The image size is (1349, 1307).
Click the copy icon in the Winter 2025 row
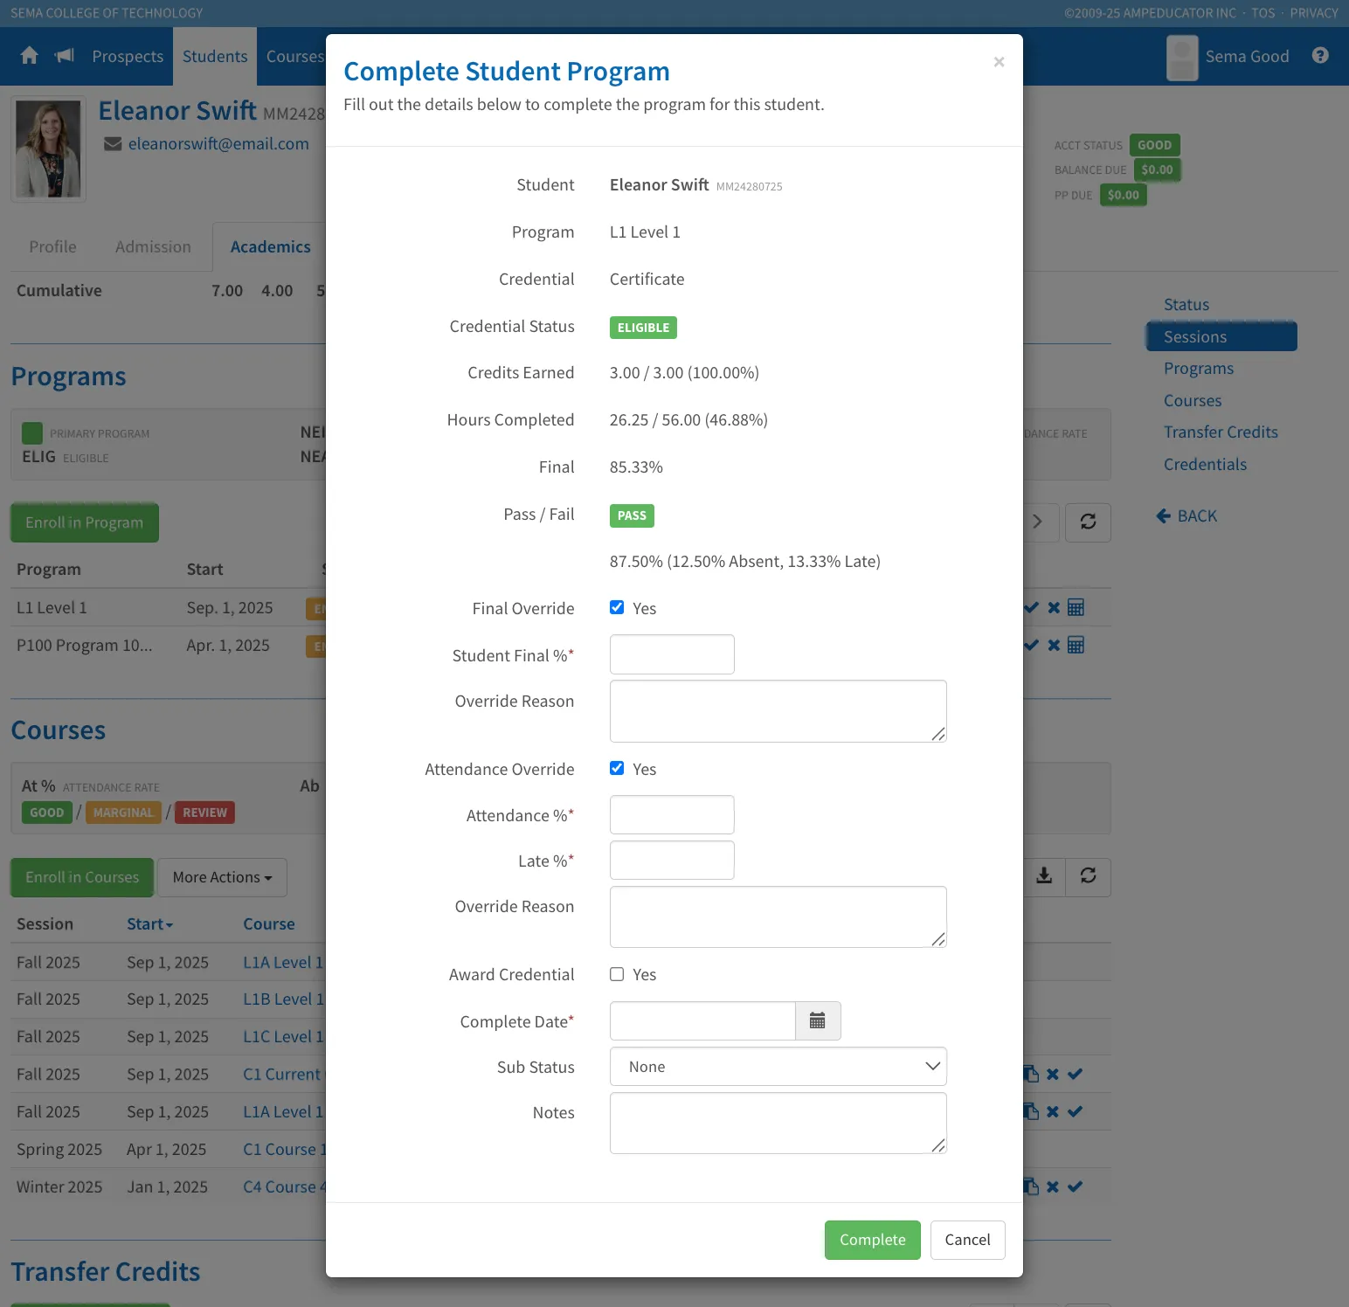coord(1031,1187)
